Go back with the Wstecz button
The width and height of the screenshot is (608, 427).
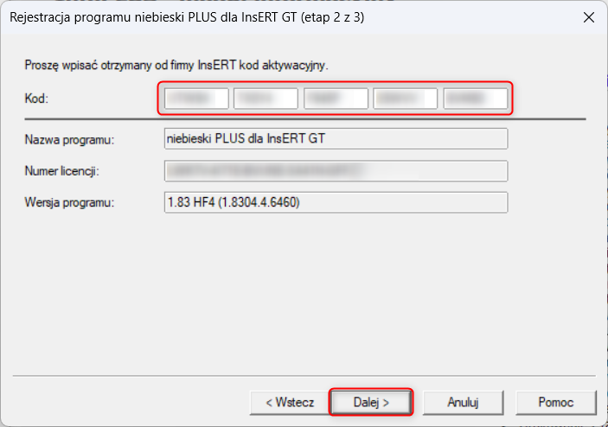click(290, 403)
